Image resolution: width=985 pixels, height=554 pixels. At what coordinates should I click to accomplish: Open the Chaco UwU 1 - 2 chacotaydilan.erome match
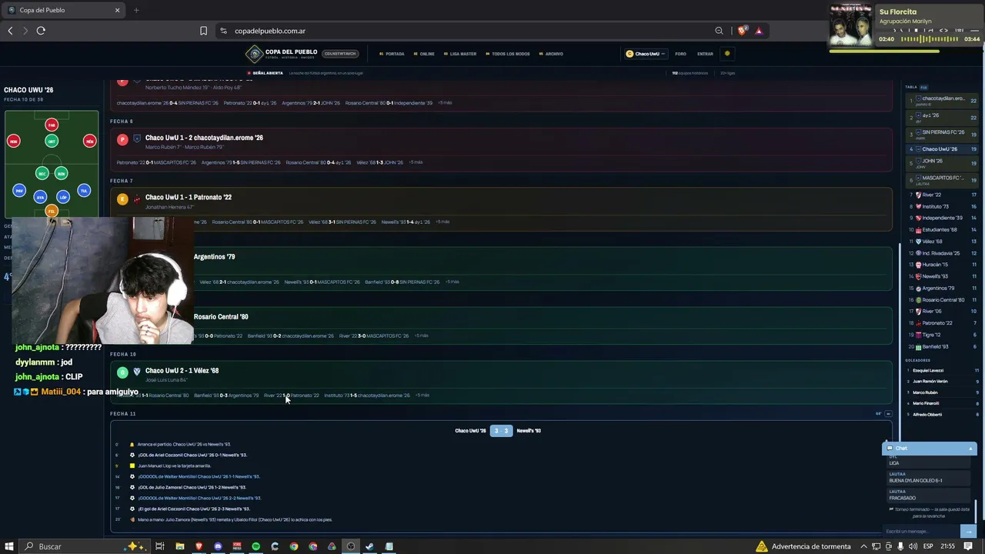(204, 138)
